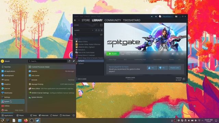Open the Splitgate Store Page tab

click(x=113, y=59)
